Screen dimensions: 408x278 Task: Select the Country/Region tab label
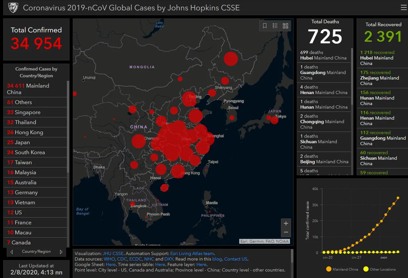tap(36, 251)
